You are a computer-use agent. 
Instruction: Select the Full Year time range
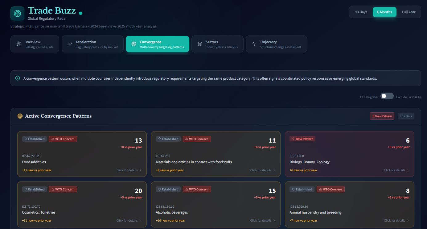(x=409, y=12)
